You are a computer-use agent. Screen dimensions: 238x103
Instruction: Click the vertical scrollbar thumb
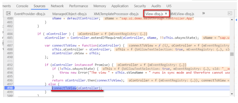(232, 54)
